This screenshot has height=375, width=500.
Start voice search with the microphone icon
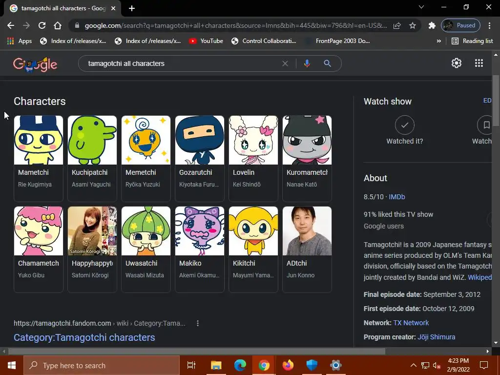point(307,63)
